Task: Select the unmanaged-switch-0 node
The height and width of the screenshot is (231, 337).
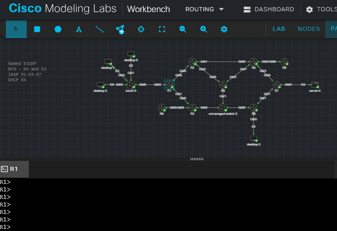Action: 223,108
